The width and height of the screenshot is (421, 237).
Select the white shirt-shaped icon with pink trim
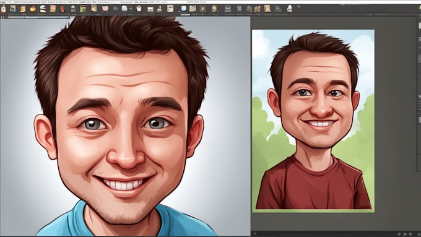click(x=139, y=9)
